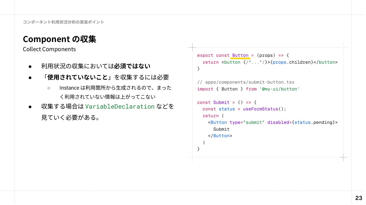Click the "Collect Components" subtitle
Viewport: 366px width, 205px height.
coord(49,49)
